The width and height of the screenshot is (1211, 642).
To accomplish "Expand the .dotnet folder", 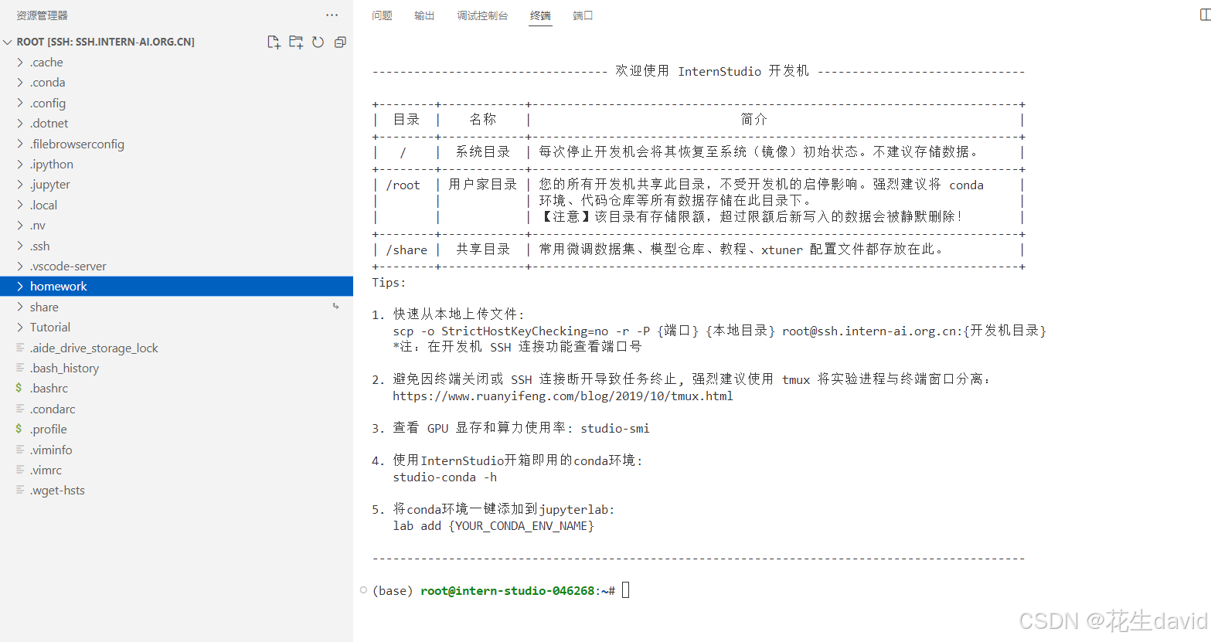I will 20,123.
